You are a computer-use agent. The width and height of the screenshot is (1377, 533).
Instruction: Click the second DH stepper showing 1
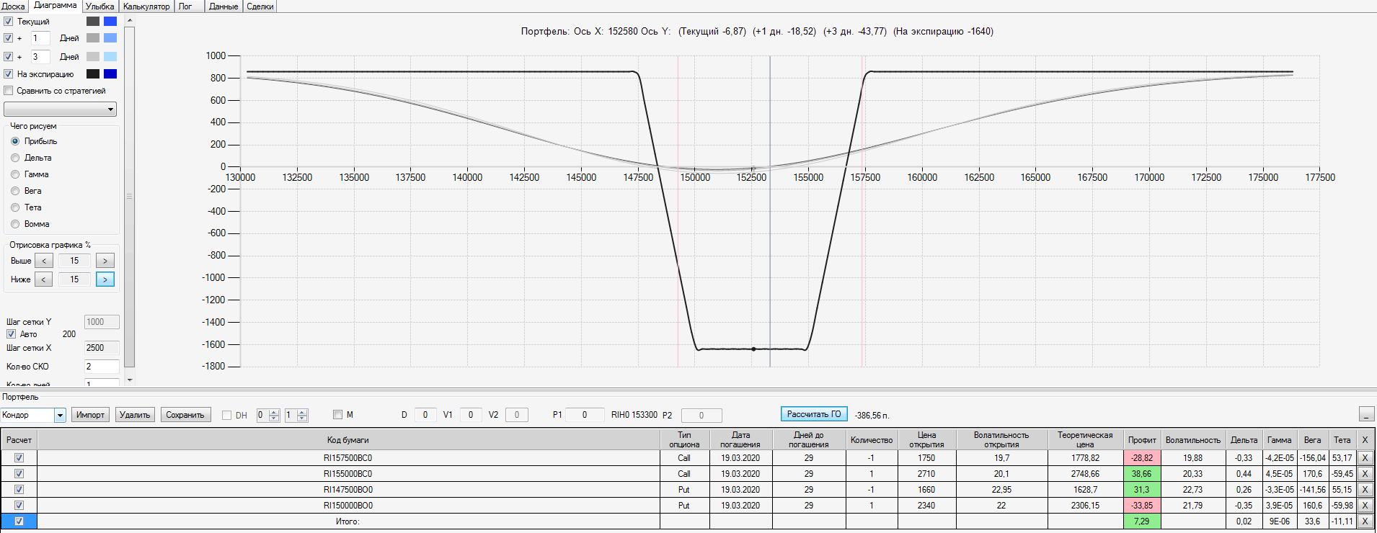click(296, 415)
